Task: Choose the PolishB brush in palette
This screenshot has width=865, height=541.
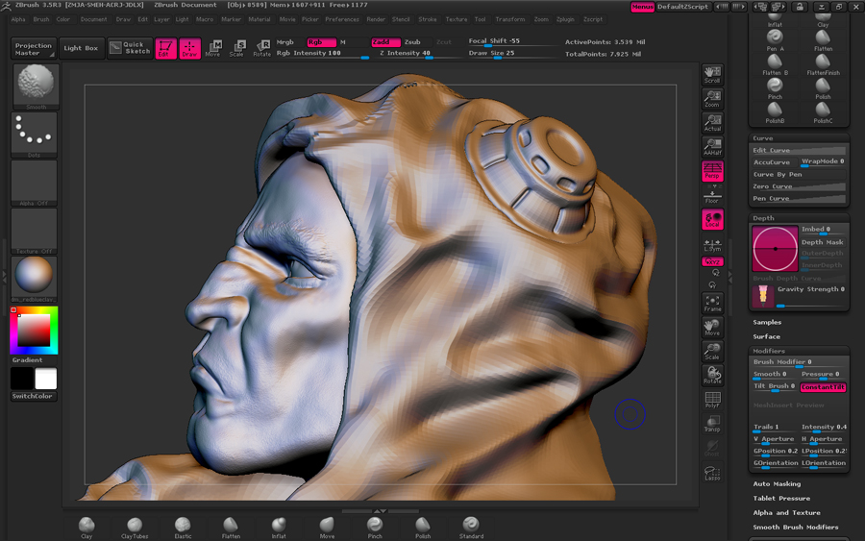Action: coord(775,113)
